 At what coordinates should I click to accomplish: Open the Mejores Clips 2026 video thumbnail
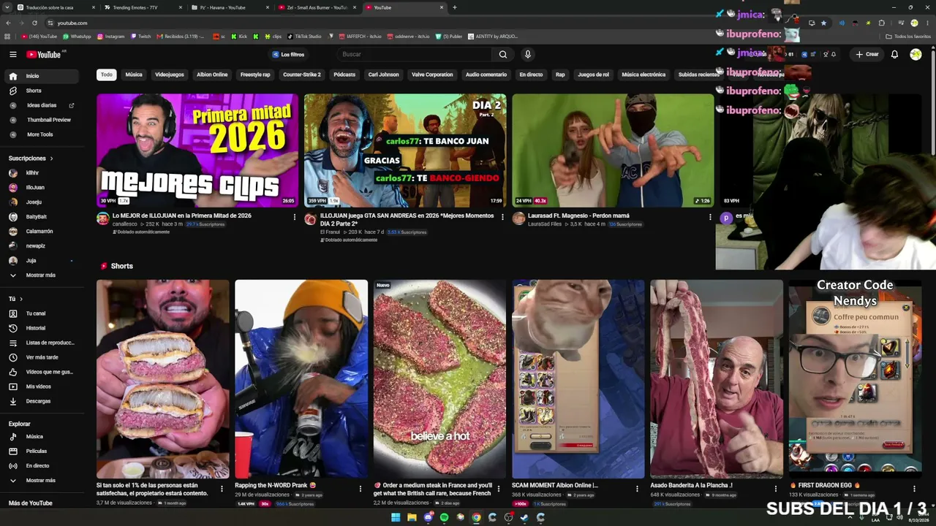(197, 150)
